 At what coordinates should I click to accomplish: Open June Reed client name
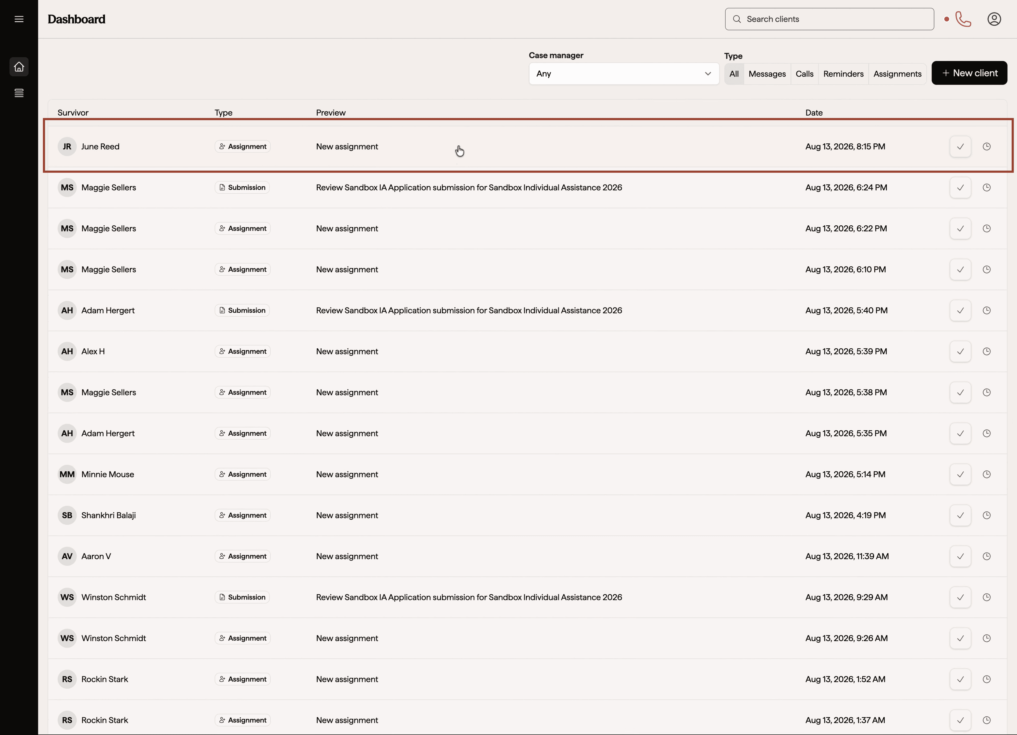[100, 147]
